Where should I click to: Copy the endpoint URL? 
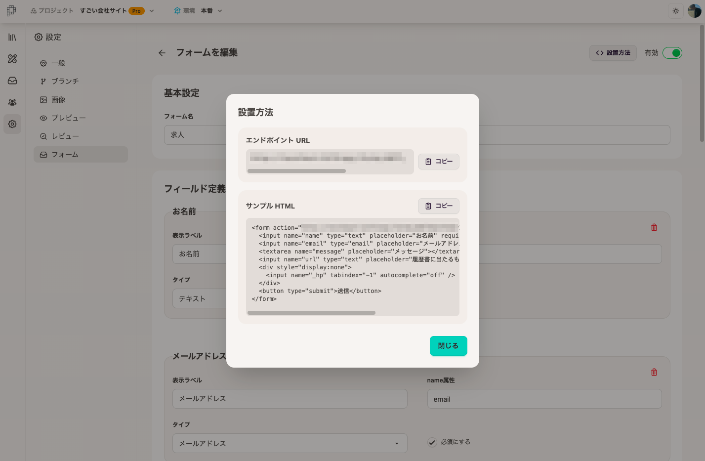pos(439,162)
